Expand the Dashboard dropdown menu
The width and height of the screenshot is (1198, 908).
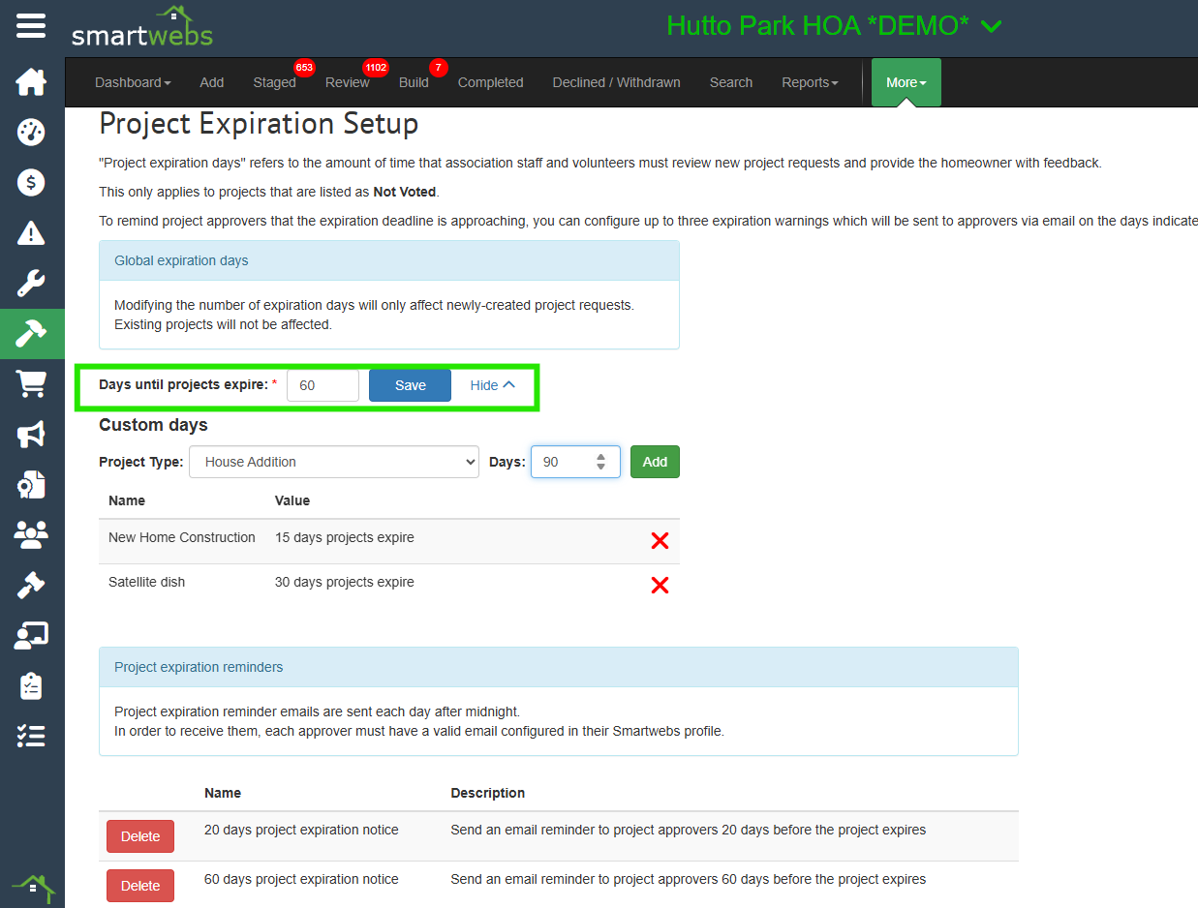pos(133,82)
